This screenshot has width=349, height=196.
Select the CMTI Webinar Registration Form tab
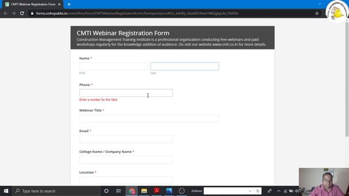coord(33,4)
